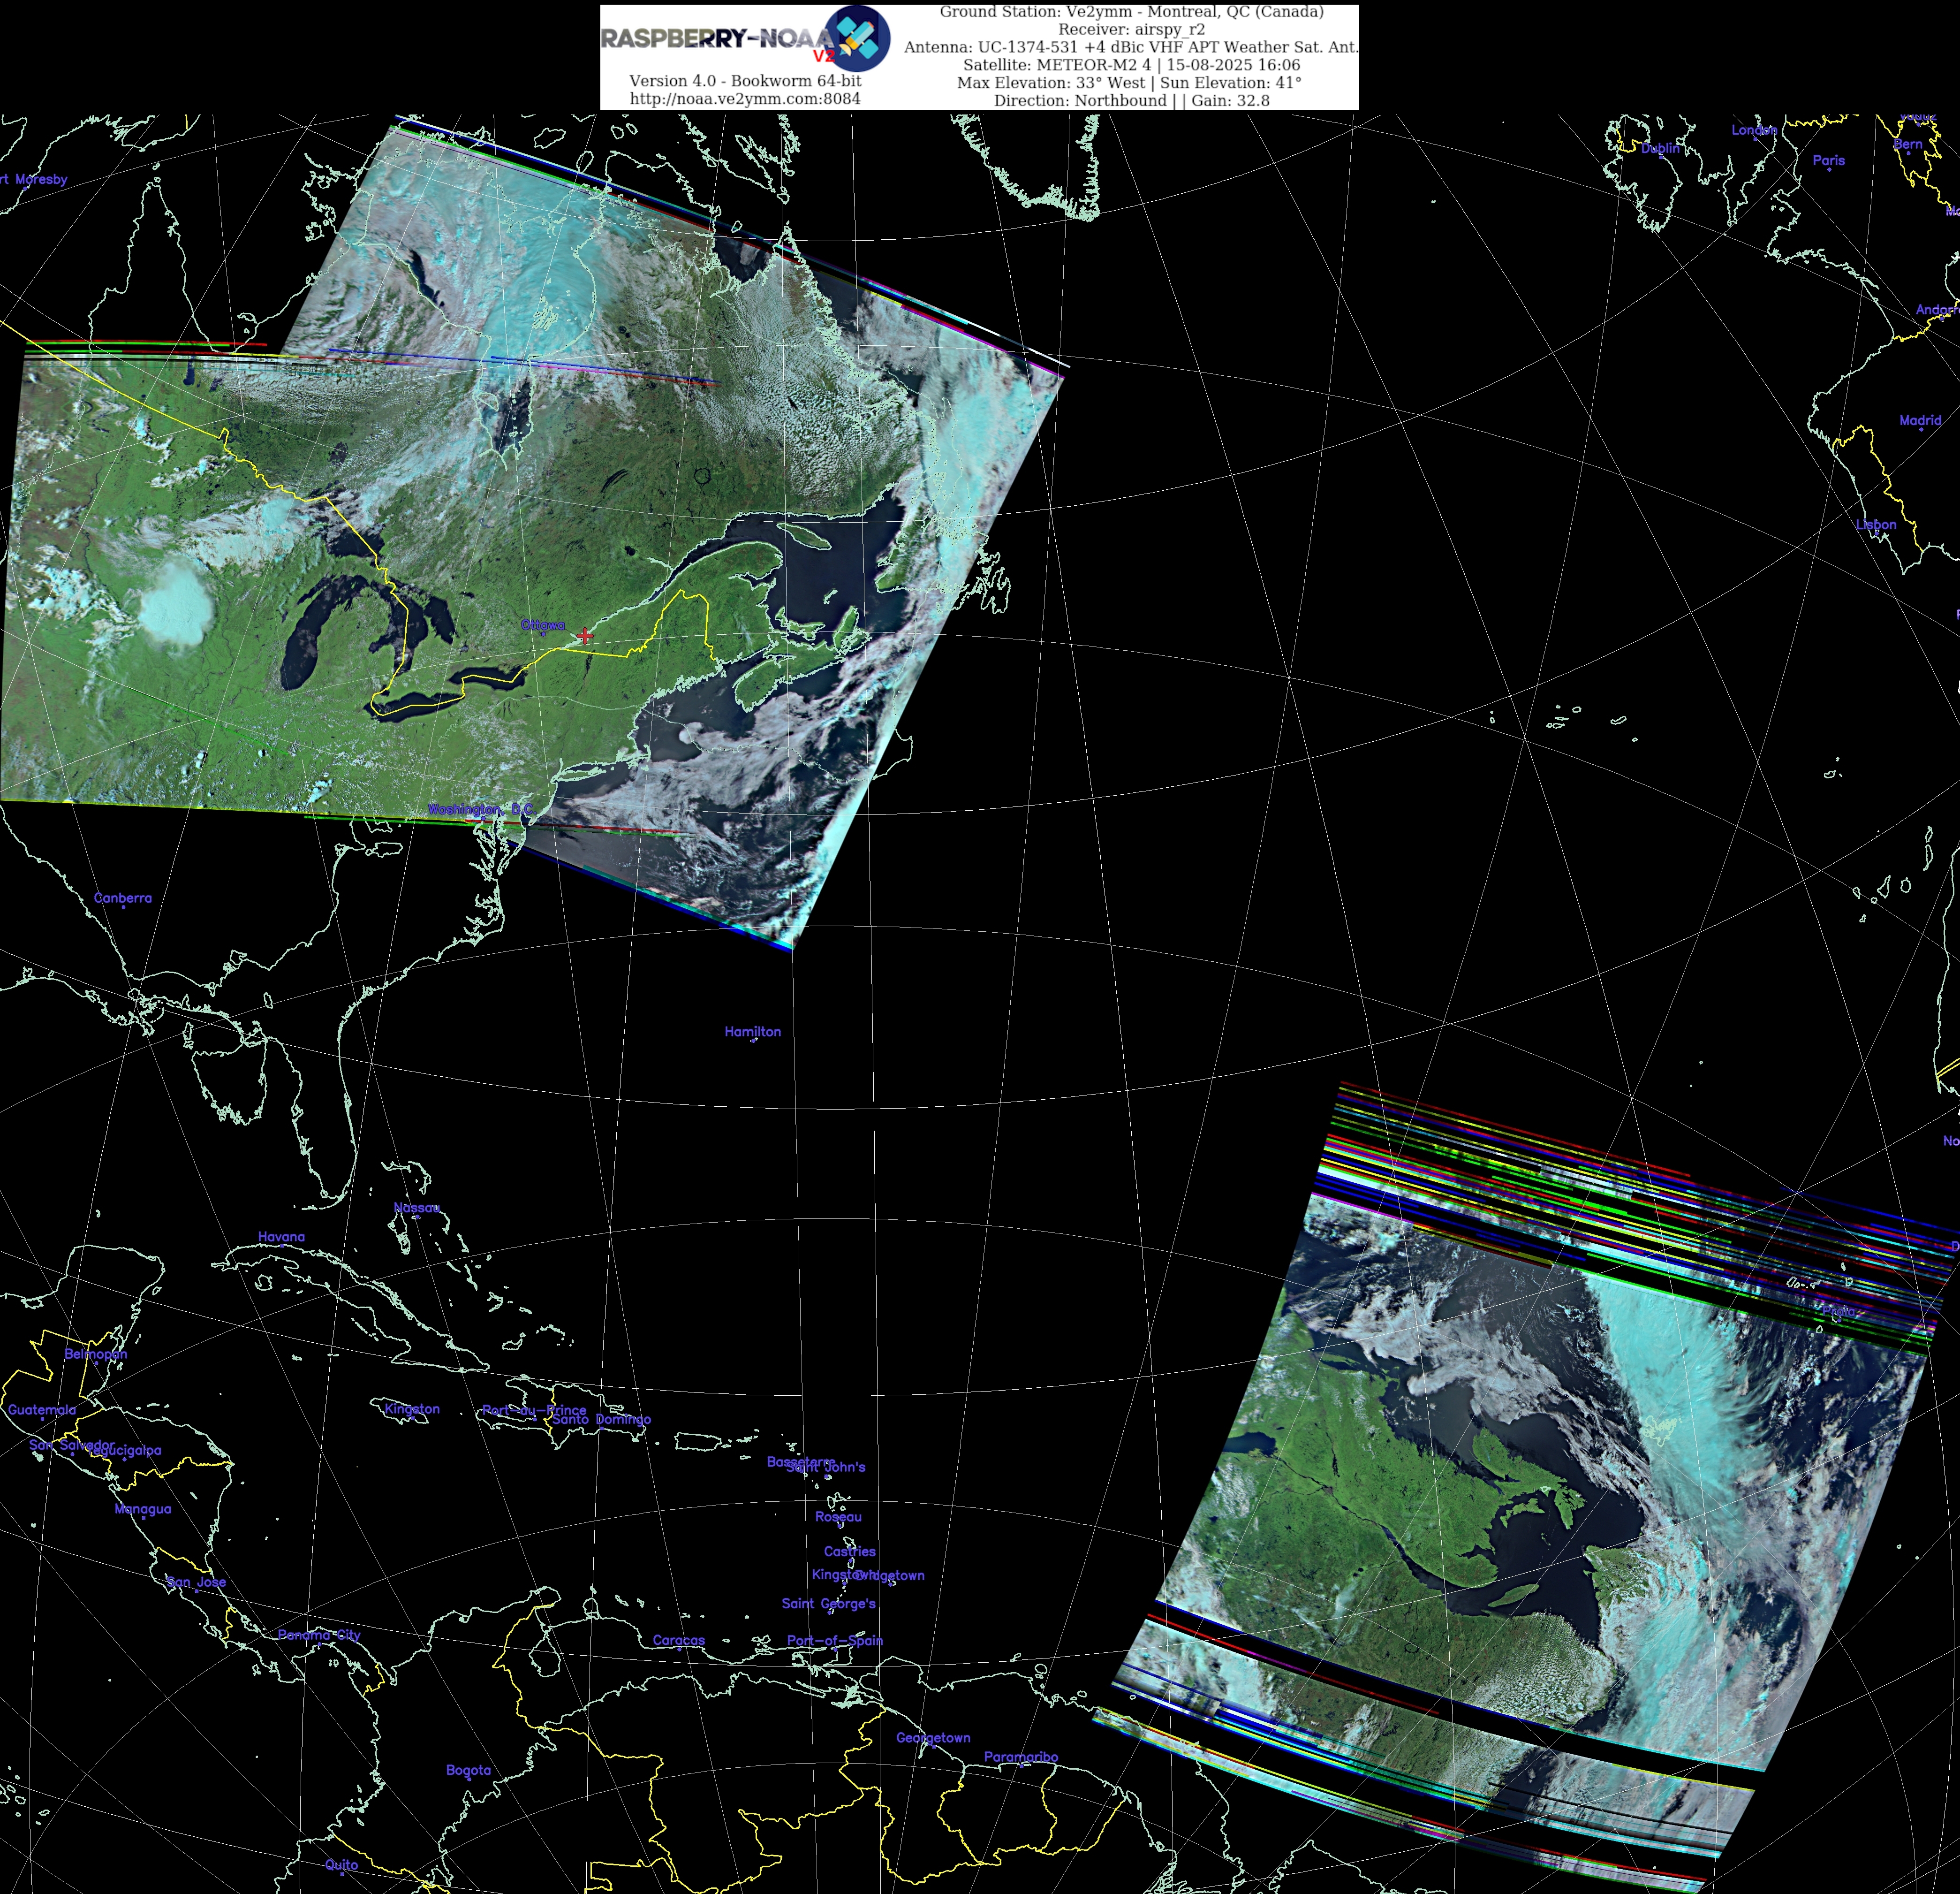The width and height of the screenshot is (1960, 1894).
Task: Click the Quito city label
Action: pyautogui.click(x=341, y=1865)
